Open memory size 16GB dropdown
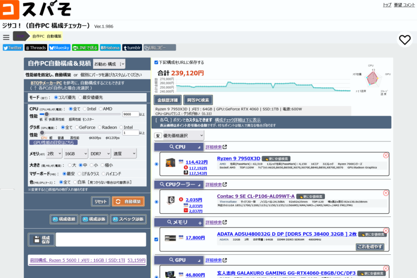Screen dimensions: 417x278 tap(75, 153)
